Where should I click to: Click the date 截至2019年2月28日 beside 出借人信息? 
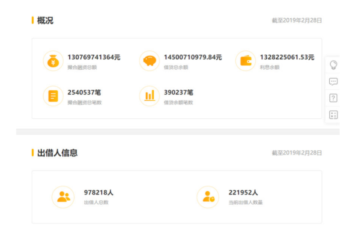click(x=297, y=153)
